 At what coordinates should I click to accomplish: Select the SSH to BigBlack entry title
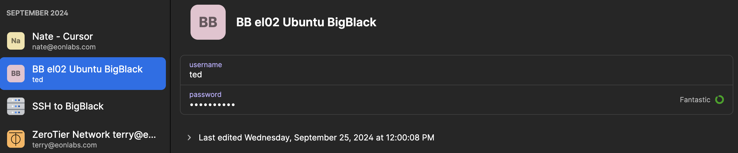click(x=68, y=106)
